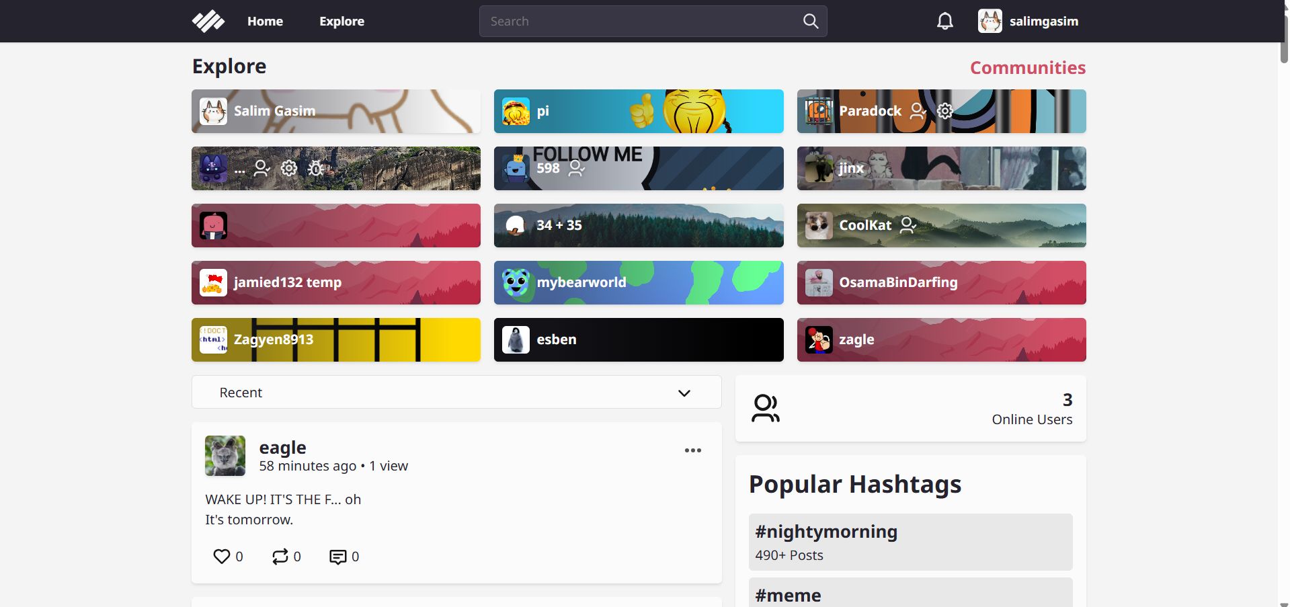The height and width of the screenshot is (607, 1290).
Task: Click the Recent dropdown chevron arrow
Action: coord(684,393)
